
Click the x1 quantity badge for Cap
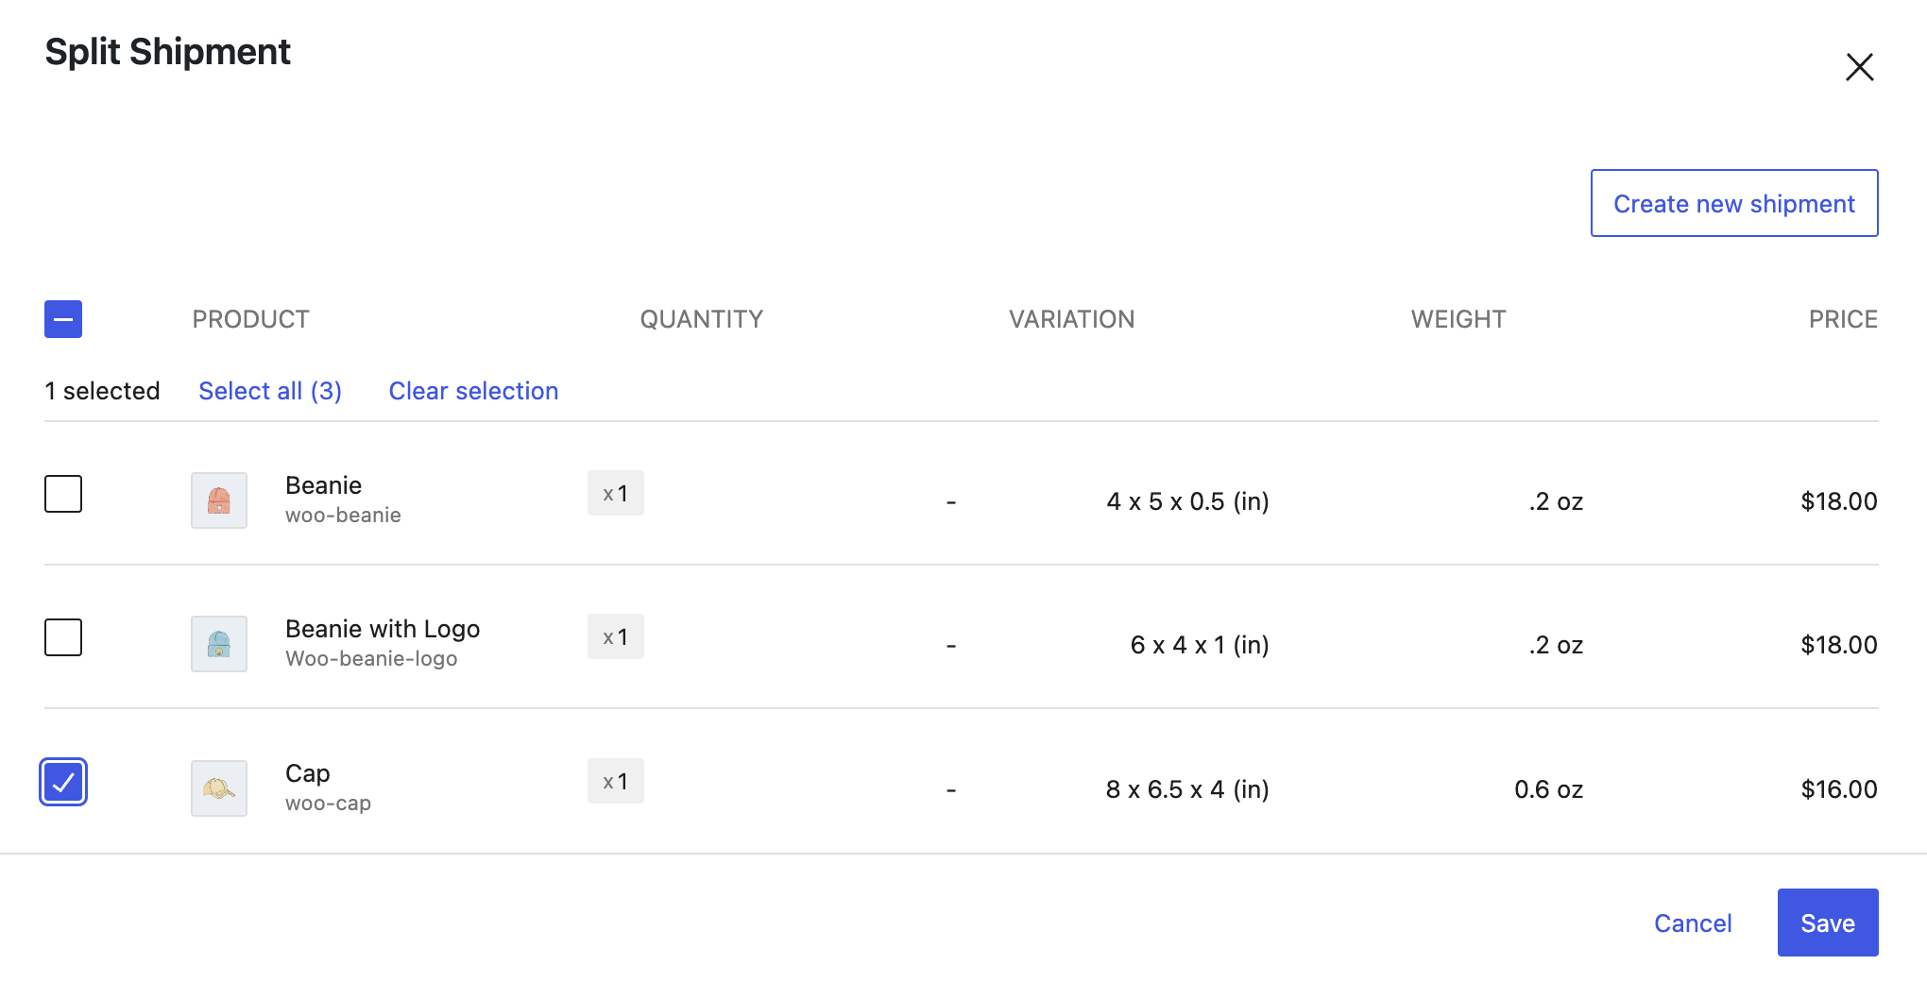[x=615, y=781]
